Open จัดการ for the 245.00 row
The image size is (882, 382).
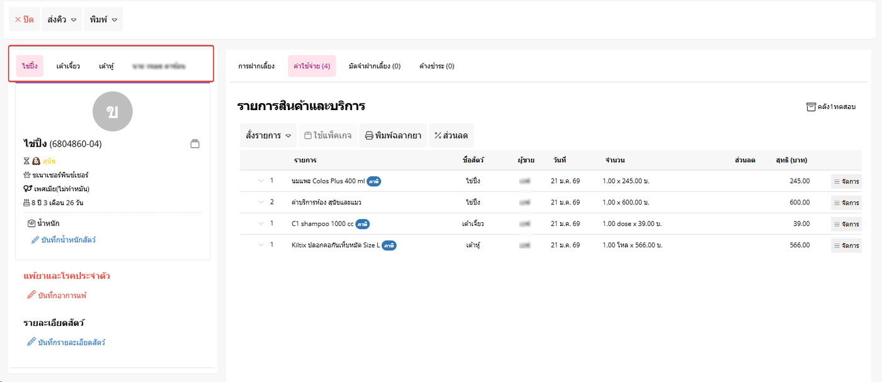tap(846, 181)
